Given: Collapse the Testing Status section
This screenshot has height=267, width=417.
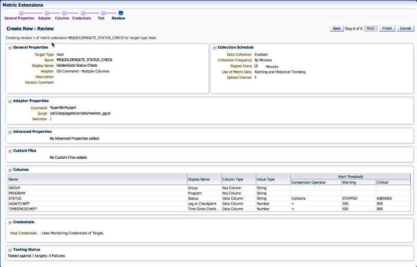Looking at the screenshot, I should (10, 249).
